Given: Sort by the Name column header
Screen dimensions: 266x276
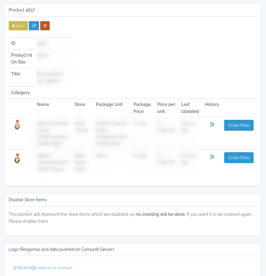Looking at the screenshot, I should tap(43, 104).
